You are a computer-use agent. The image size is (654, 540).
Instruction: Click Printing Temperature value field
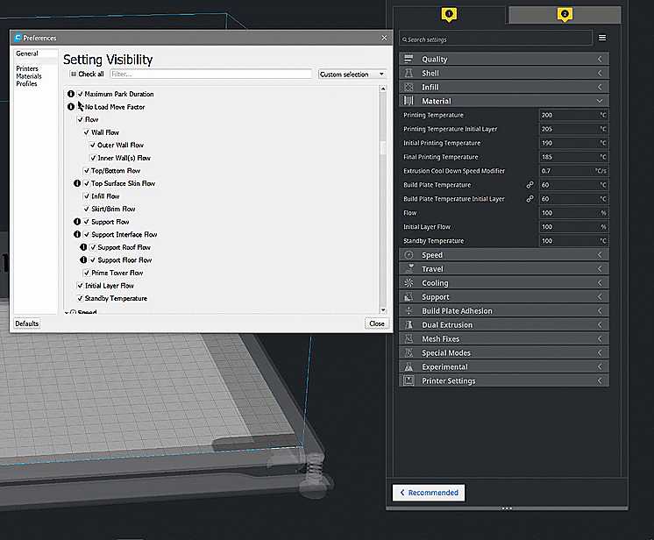(573, 115)
